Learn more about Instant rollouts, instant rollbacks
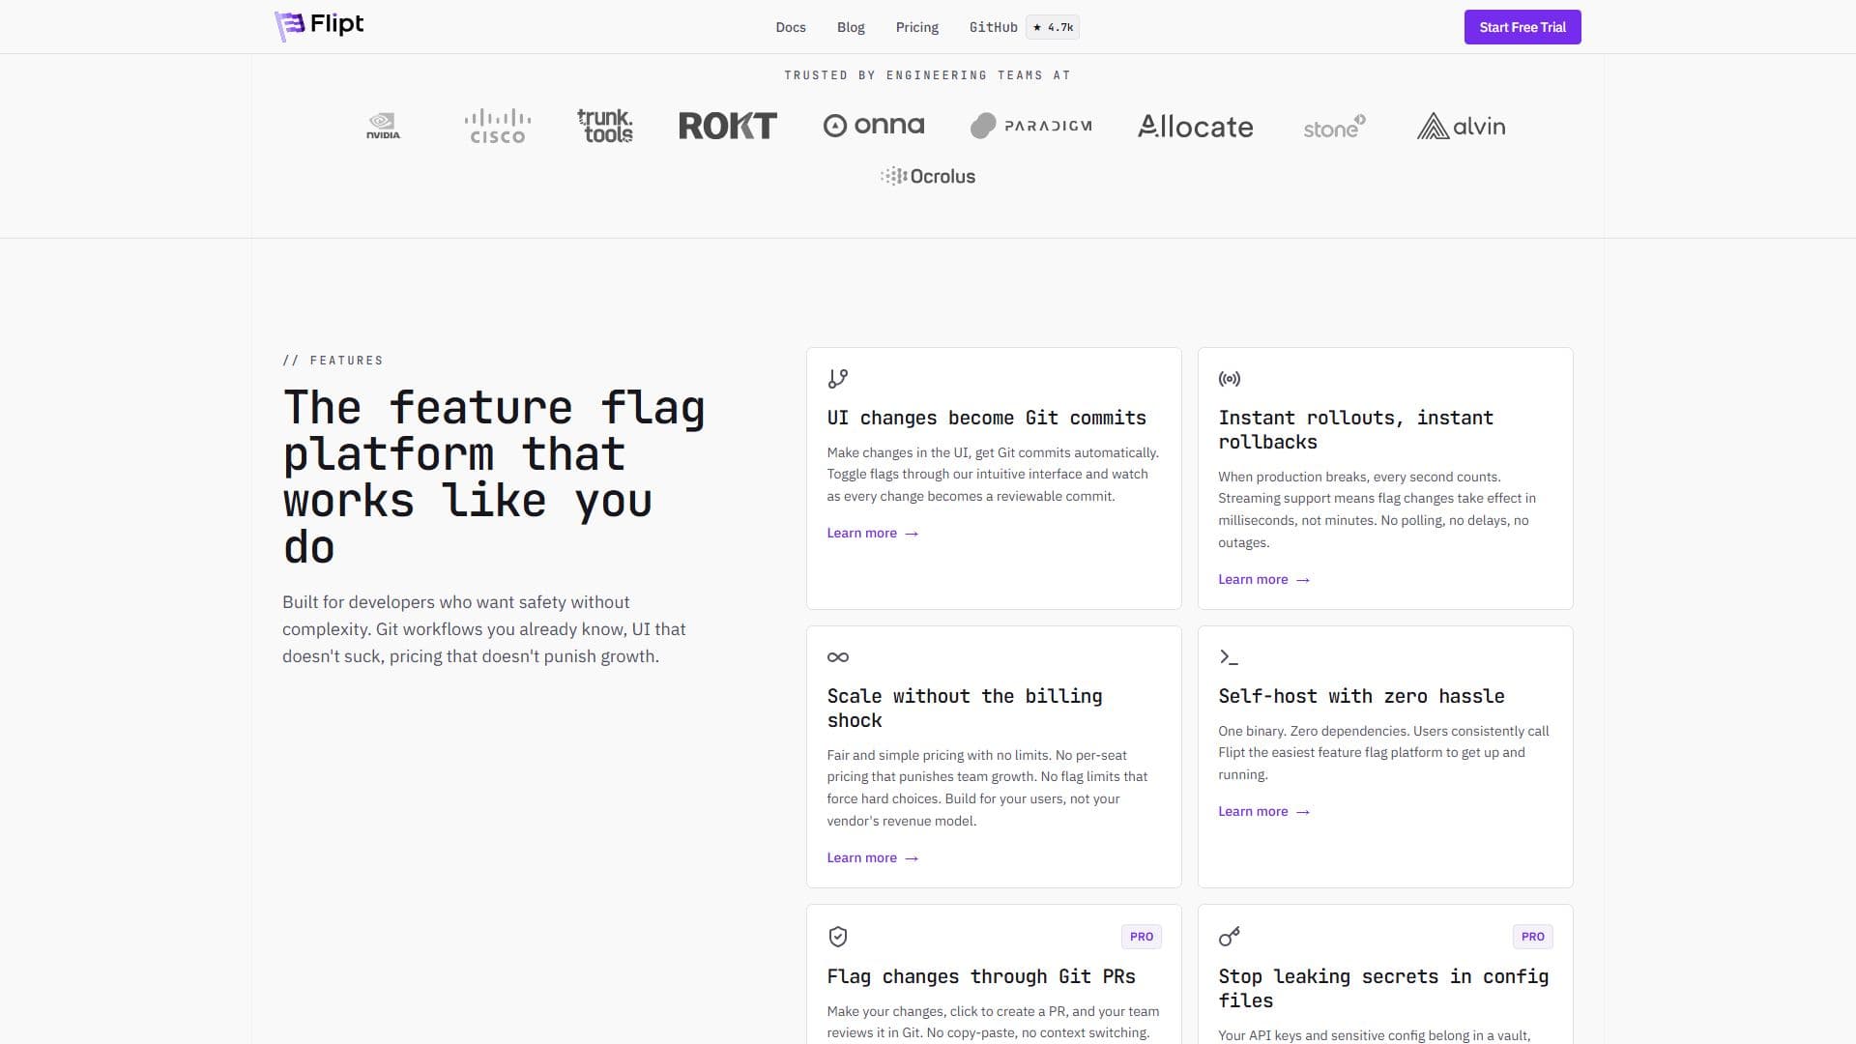The width and height of the screenshot is (1856, 1044). [1264, 579]
